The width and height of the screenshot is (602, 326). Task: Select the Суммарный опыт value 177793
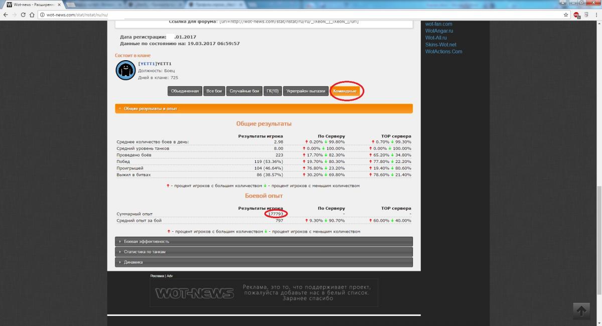pyautogui.click(x=275, y=214)
